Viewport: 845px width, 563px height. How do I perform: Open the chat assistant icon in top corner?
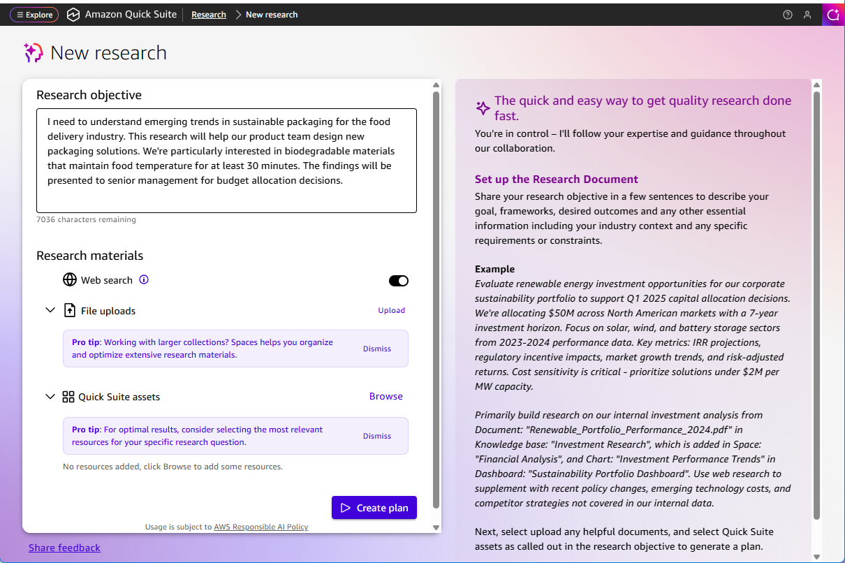click(832, 15)
